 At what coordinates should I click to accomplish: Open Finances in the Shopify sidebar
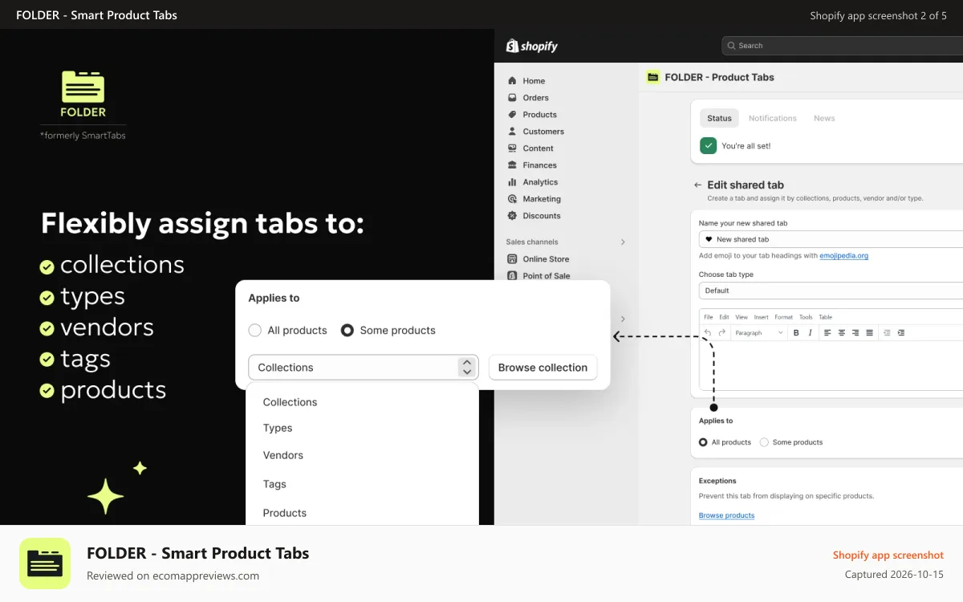pos(539,165)
